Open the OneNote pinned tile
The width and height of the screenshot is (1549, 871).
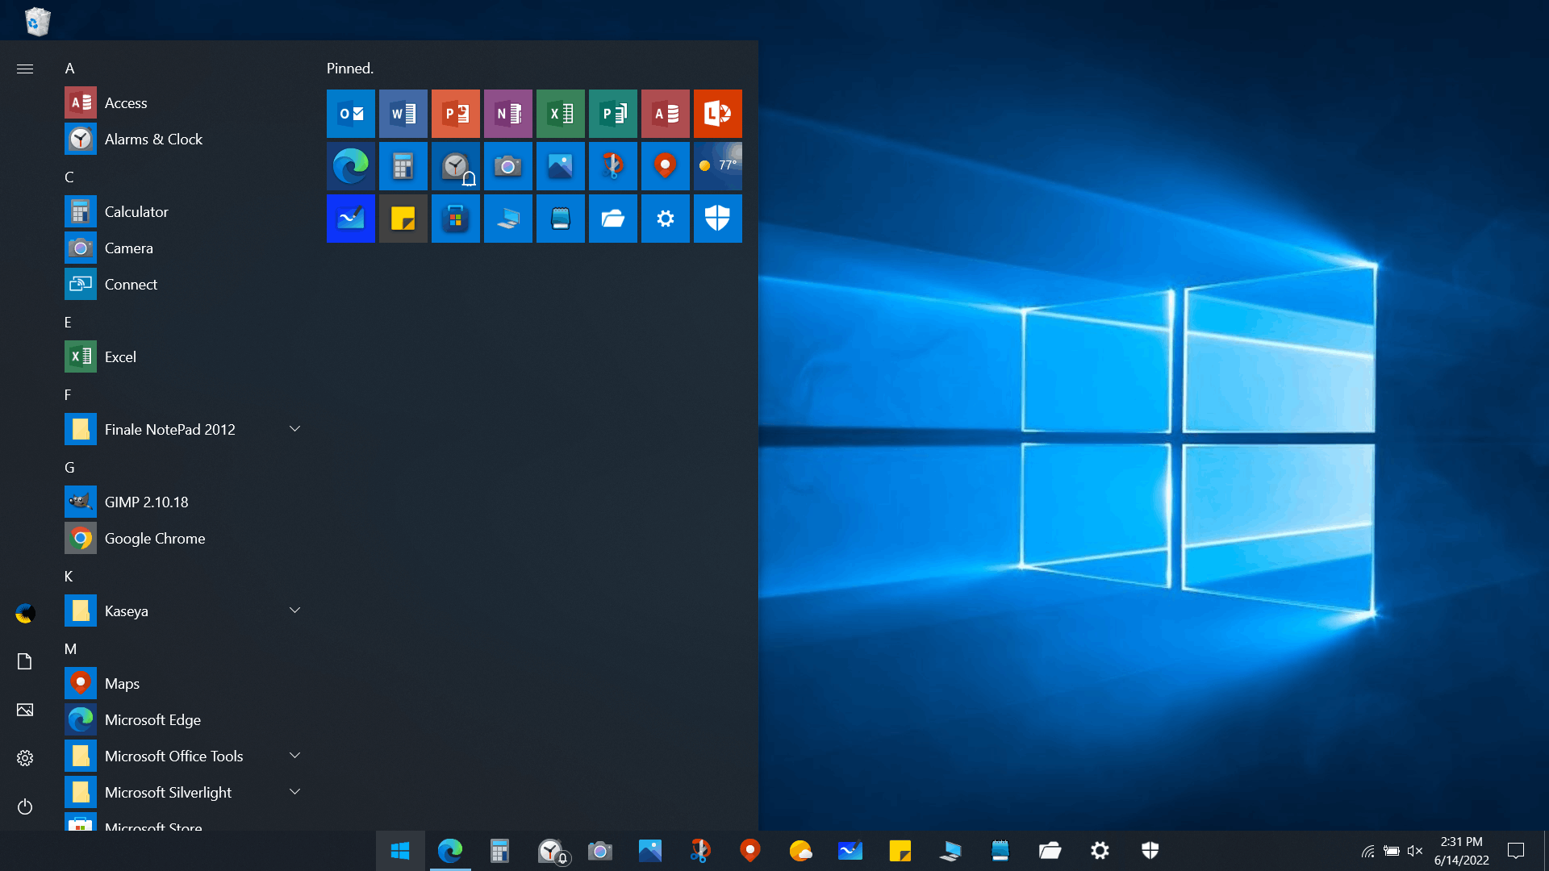(x=507, y=114)
